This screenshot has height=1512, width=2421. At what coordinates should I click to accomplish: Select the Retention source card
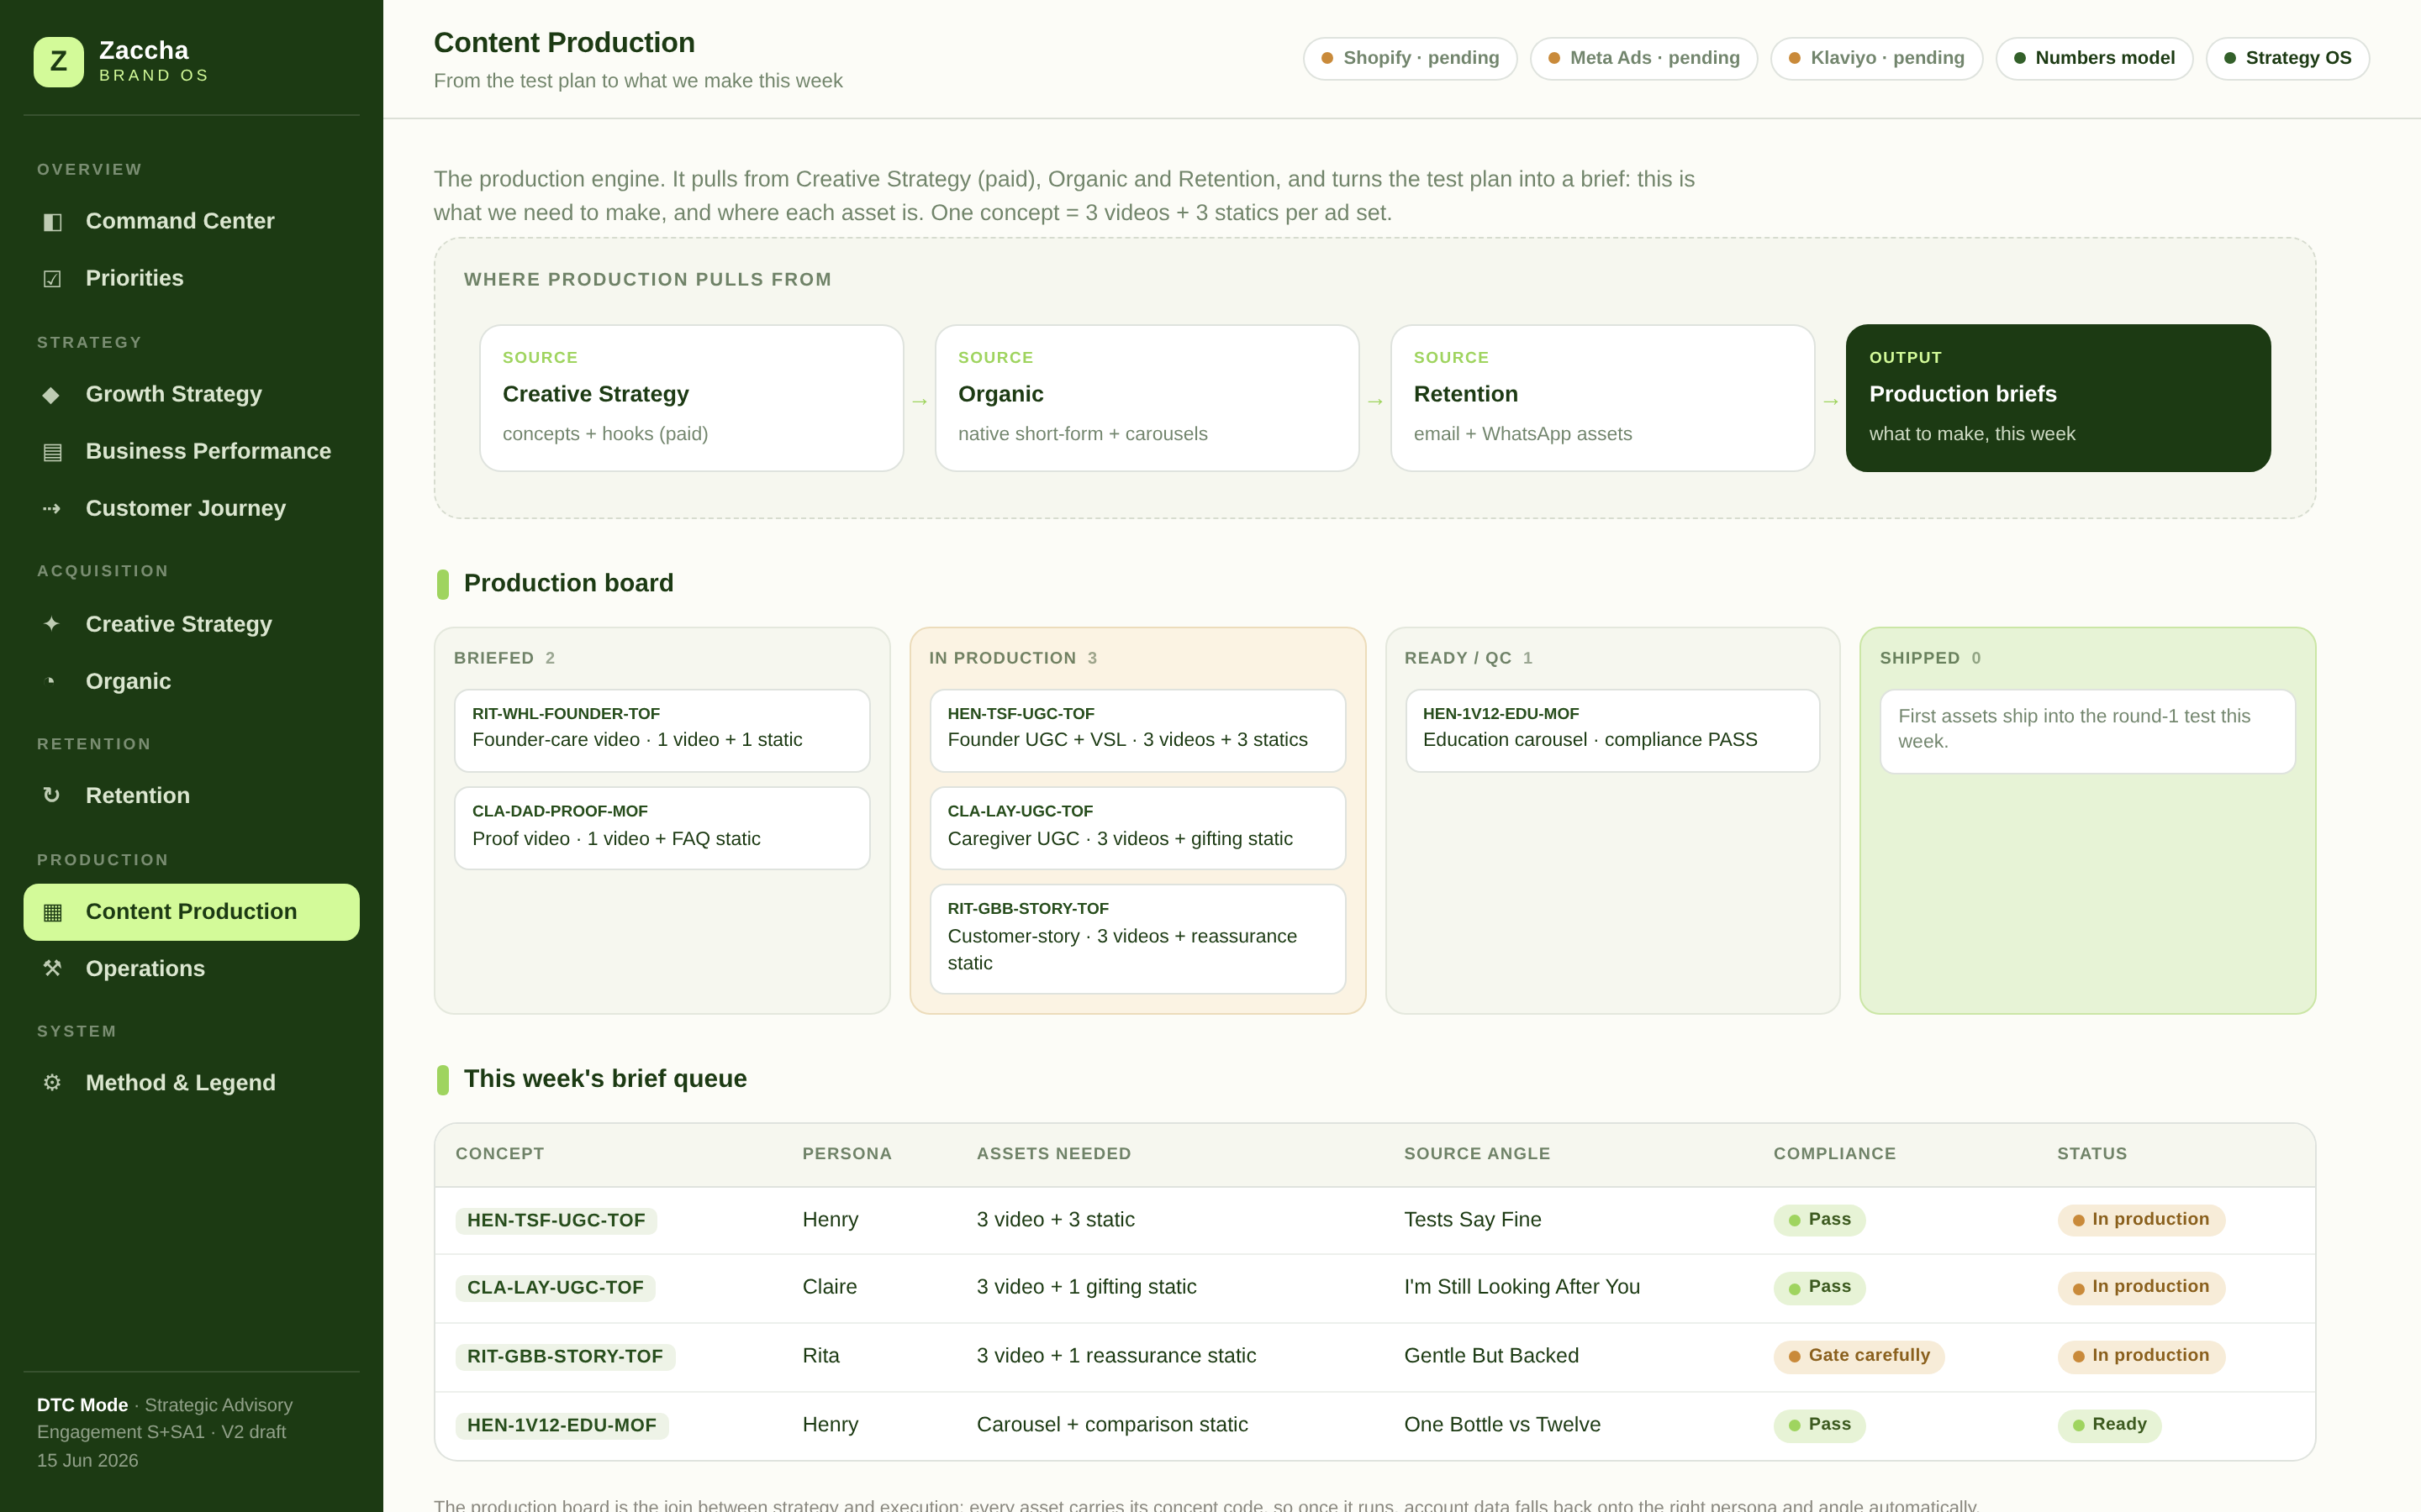1601,398
